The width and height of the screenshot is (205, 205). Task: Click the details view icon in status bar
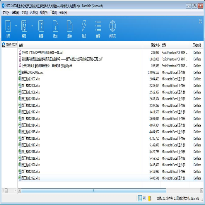pyautogui.click(x=140, y=198)
